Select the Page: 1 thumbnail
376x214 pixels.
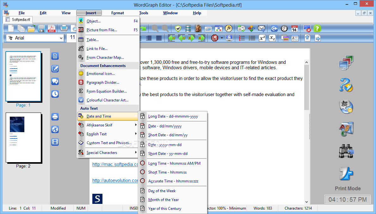tap(23, 76)
